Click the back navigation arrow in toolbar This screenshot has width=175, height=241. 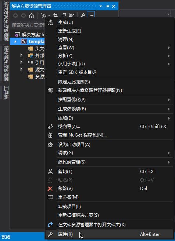(15, 16)
